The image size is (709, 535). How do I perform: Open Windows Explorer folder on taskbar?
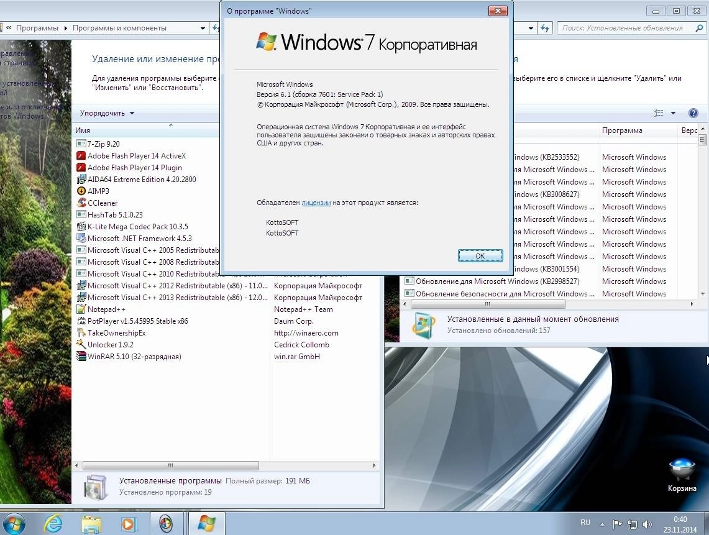pyautogui.click(x=91, y=524)
